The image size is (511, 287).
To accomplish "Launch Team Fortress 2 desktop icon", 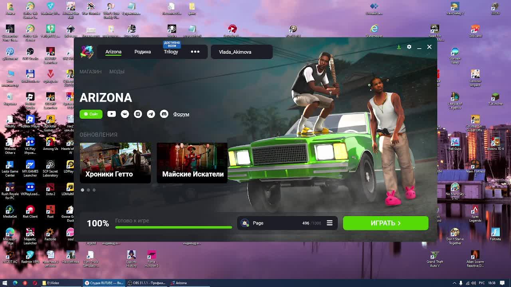I will pos(475,169).
